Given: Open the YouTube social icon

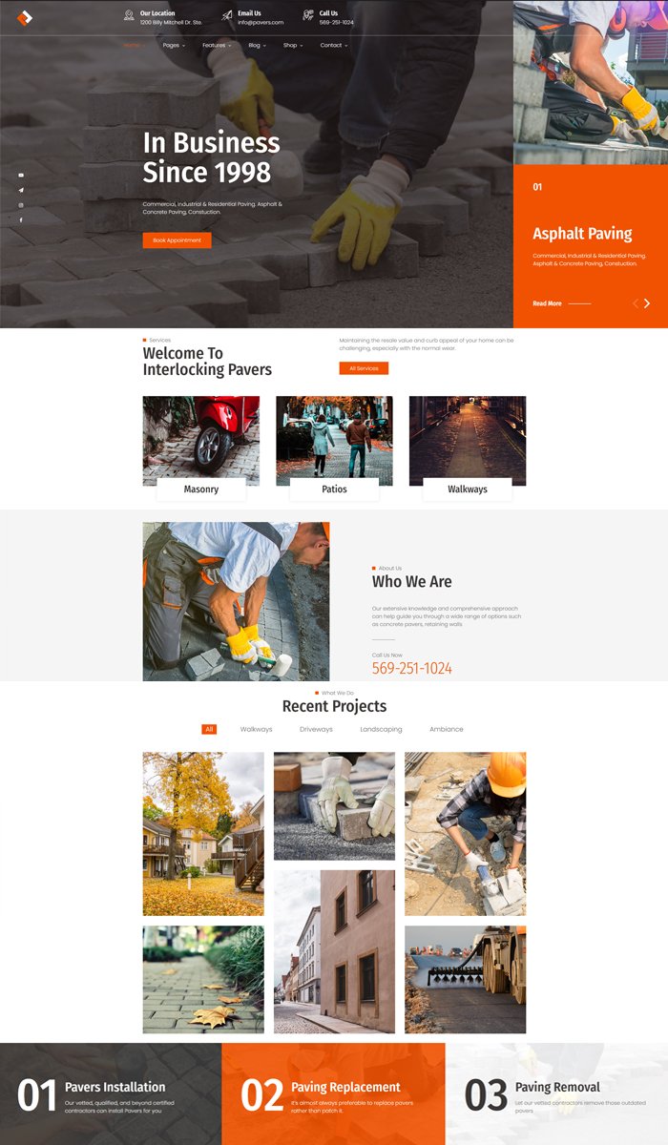Looking at the screenshot, I should [x=21, y=175].
